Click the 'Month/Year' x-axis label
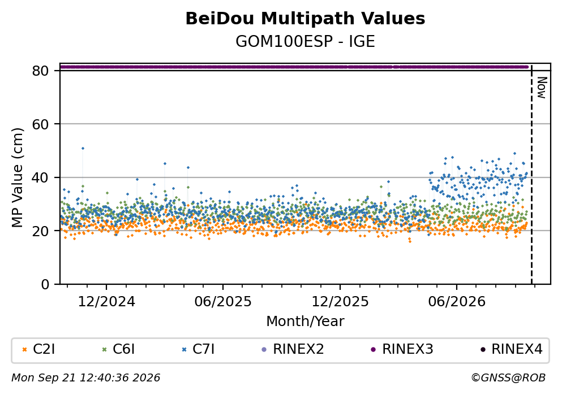The height and width of the screenshot is (395, 562). [x=305, y=322]
